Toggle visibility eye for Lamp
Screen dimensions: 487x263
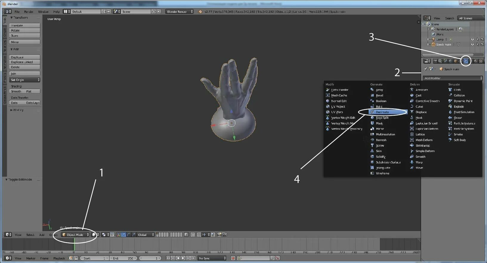[472, 39]
